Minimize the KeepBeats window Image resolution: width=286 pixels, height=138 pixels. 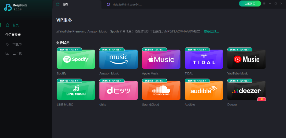[270, 3]
